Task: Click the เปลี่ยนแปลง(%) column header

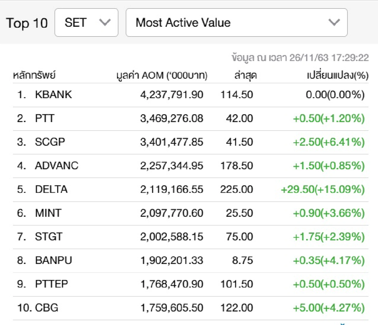Action: point(337,76)
